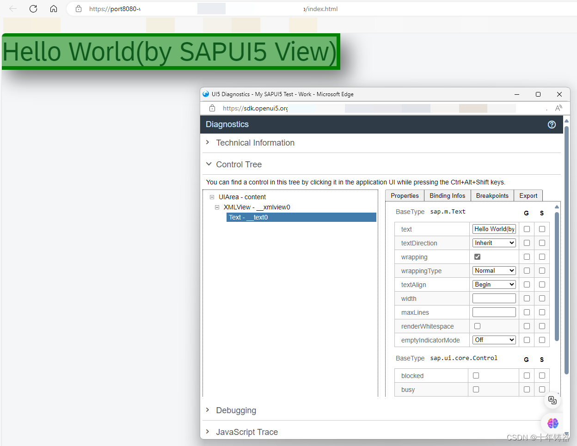Switch to the Binding Infos tab
Screen dimensions: 577x446
[447, 196]
